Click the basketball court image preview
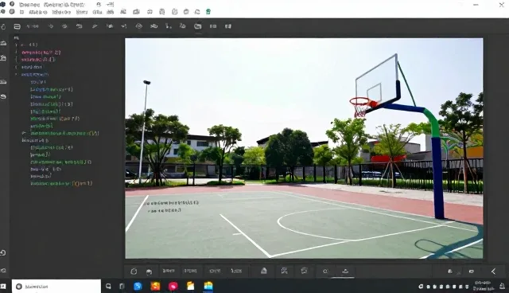Viewport: 509px width, 293px height. (304, 148)
